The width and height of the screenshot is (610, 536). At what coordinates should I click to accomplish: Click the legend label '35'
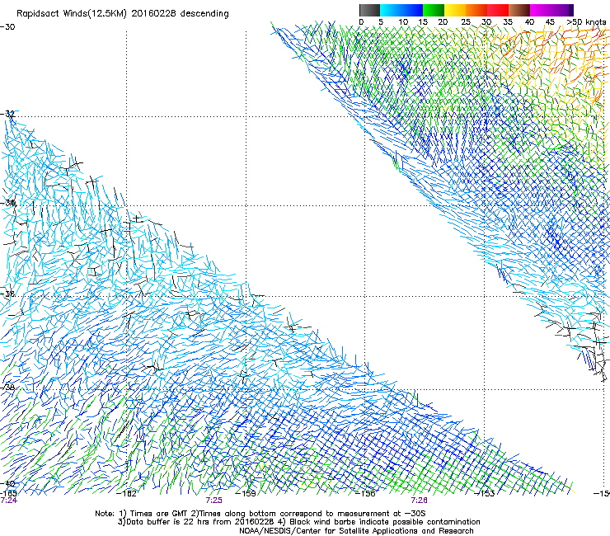(508, 21)
